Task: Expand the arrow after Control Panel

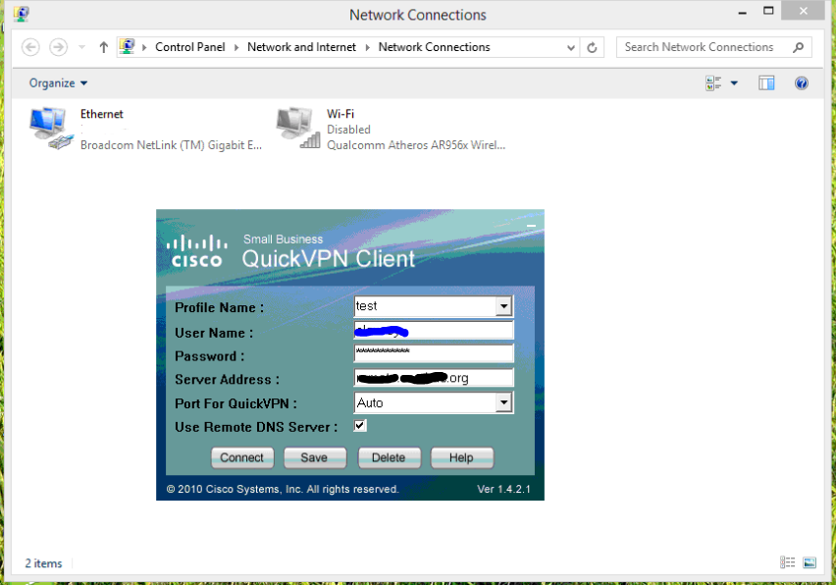Action: (144, 47)
